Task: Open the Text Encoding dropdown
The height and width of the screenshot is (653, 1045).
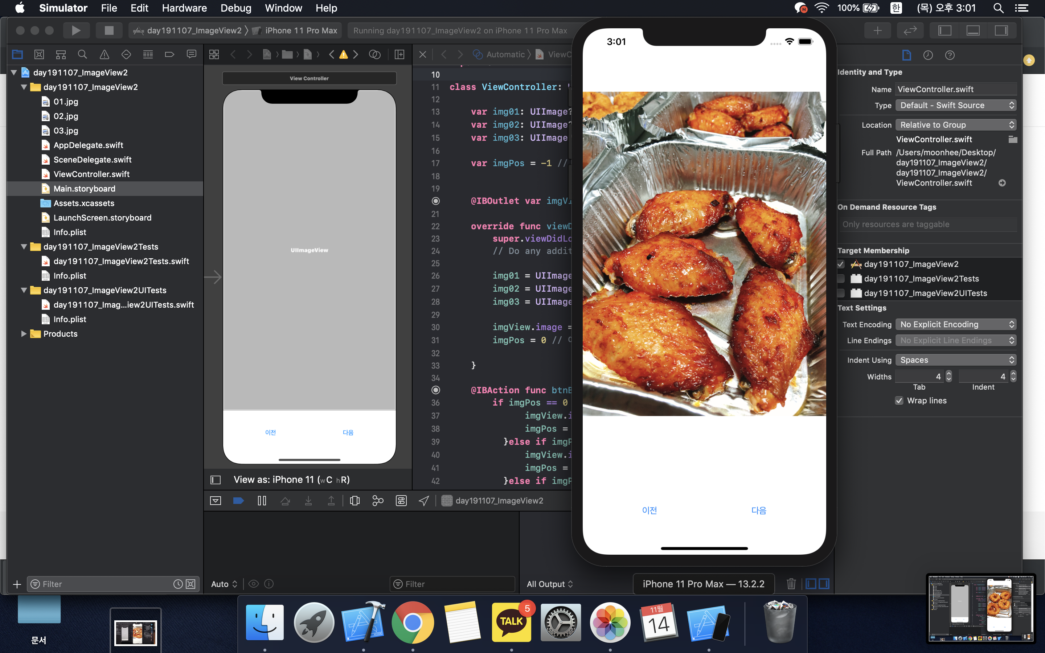Action: (955, 324)
